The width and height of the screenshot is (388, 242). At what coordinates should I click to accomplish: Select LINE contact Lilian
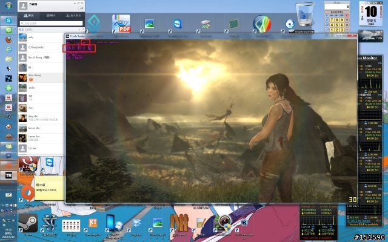point(41,148)
